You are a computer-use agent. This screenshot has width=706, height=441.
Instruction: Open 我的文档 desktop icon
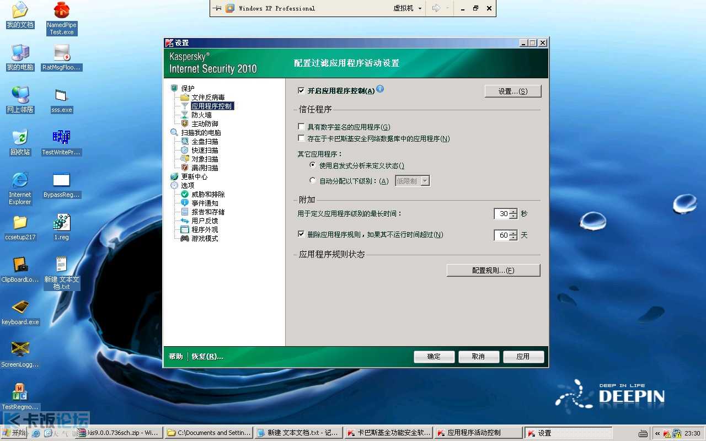coord(20,15)
